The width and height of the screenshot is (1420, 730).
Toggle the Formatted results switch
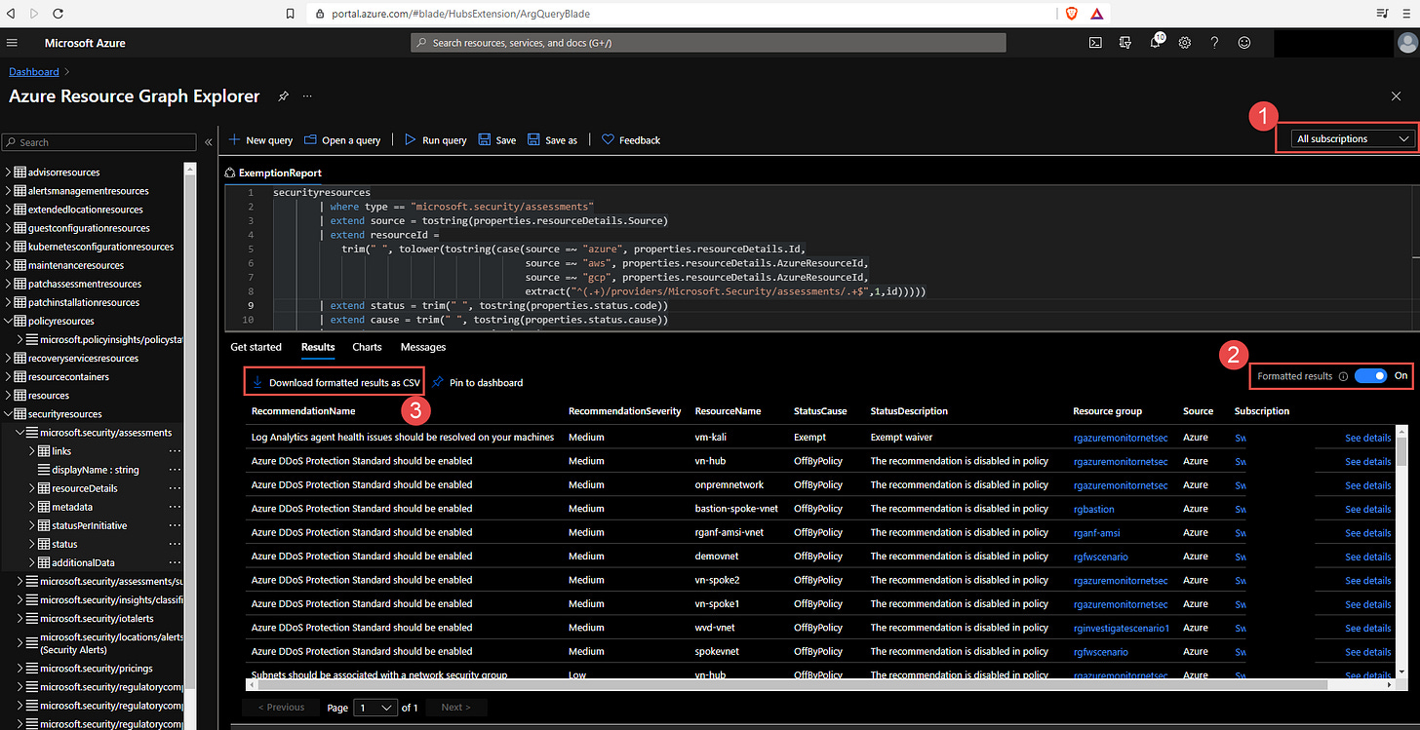(1370, 375)
